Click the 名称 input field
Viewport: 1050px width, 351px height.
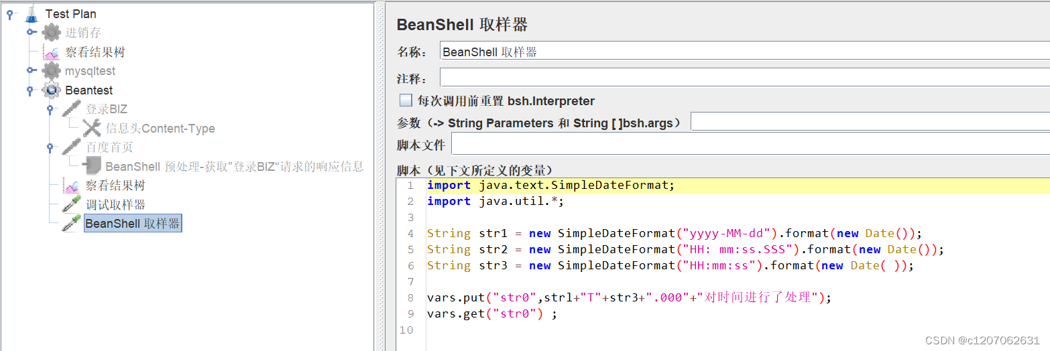745,52
